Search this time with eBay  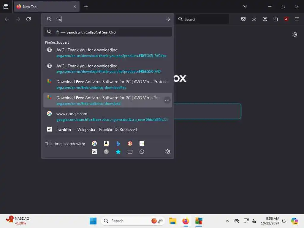coord(142,143)
